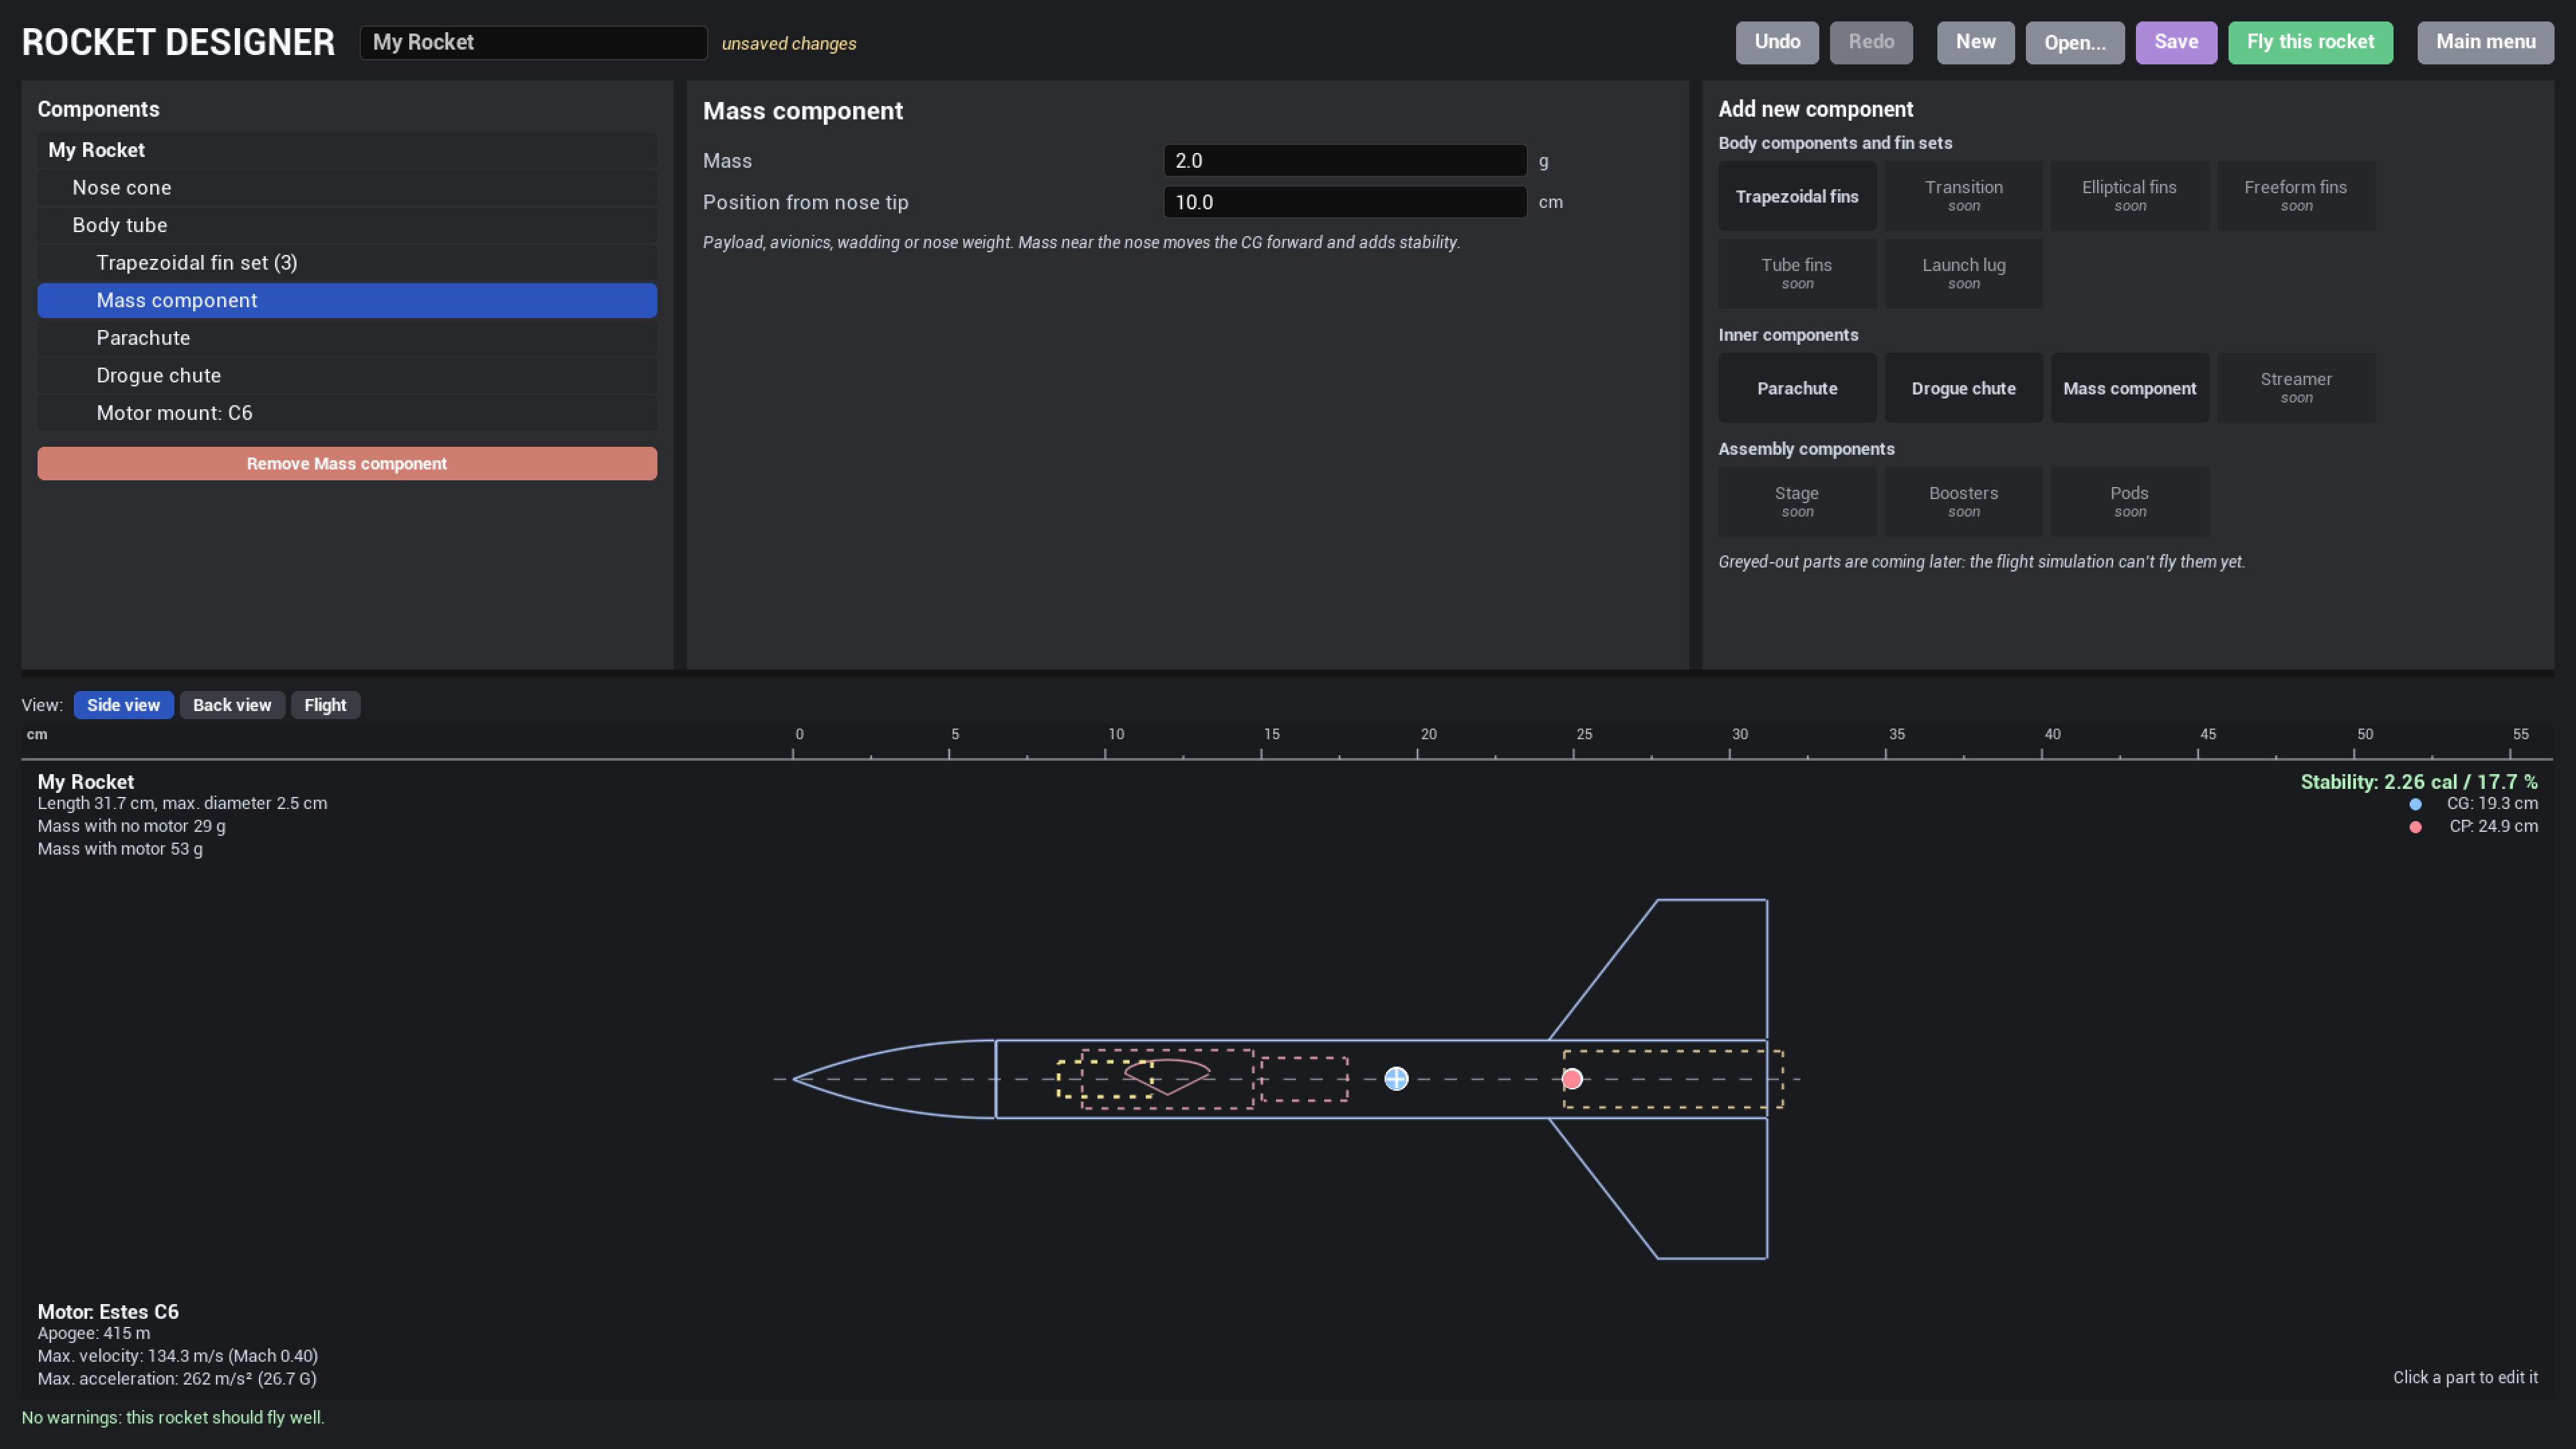Click the Undo button
This screenshot has width=2576, height=1449.
coord(1777,42)
